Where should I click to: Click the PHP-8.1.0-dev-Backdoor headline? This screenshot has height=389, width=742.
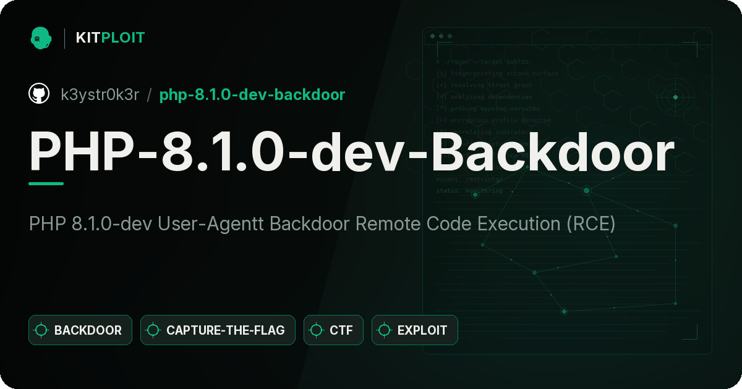352,151
